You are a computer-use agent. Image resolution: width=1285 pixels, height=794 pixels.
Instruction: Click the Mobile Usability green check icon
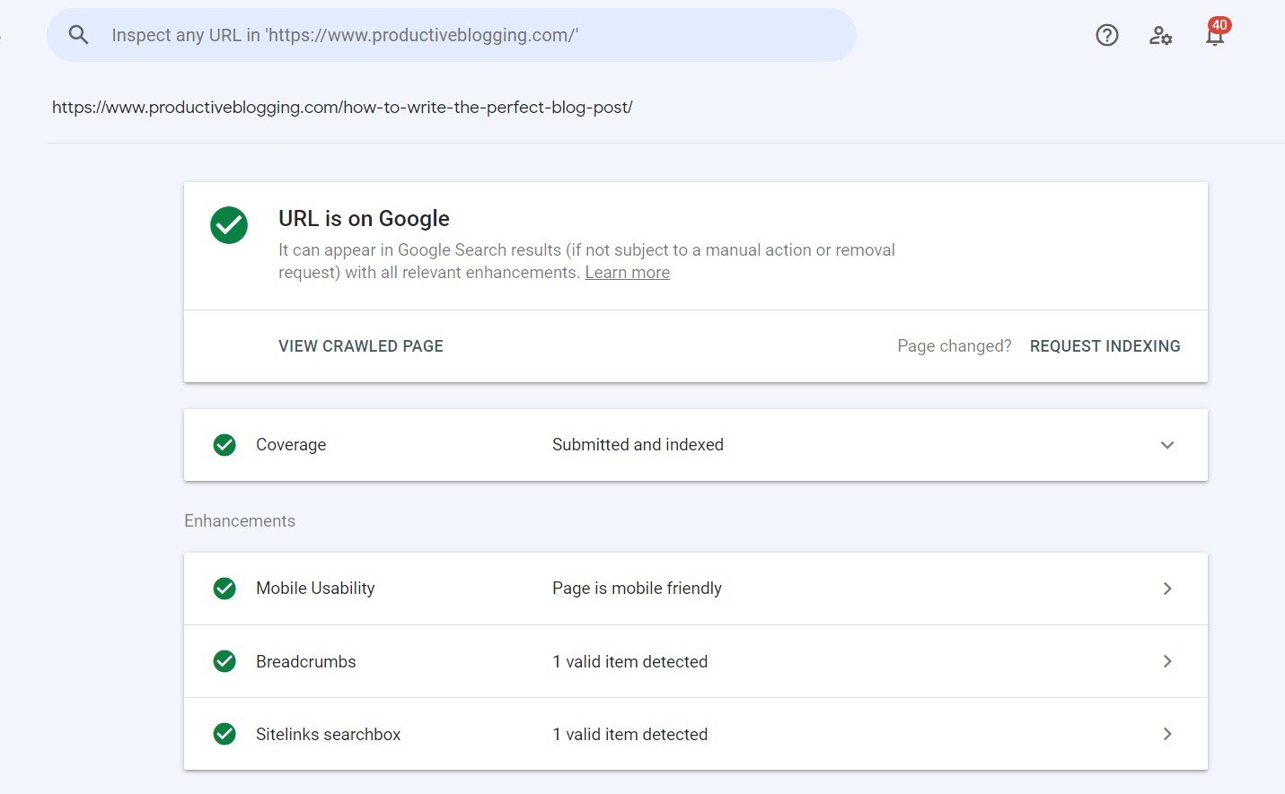pyautogui.click(x=224, y=589)
